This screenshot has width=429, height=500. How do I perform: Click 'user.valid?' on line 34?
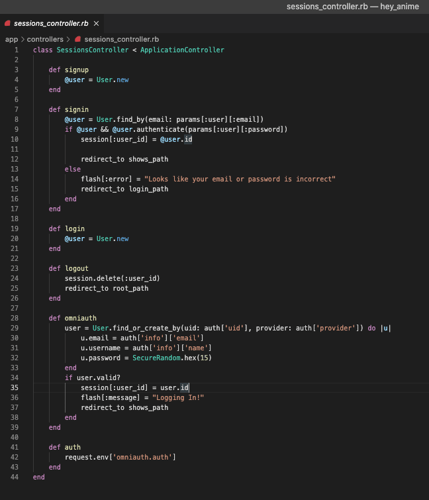[99, 377]
